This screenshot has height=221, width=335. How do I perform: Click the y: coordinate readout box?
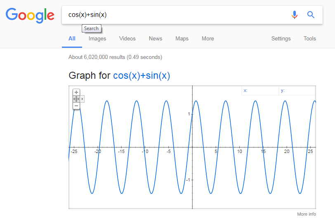click(297, 91)
